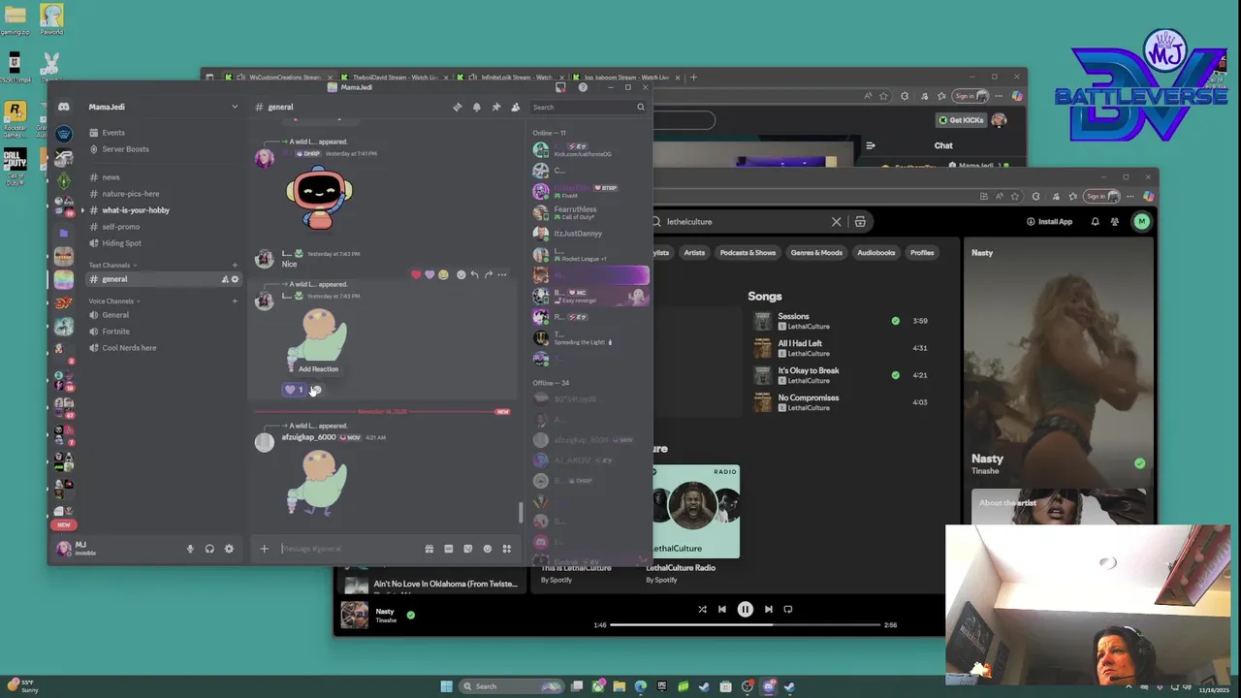Screen dimensions: 1241x698
Task: Open GIF picker in message bar
Action: [x=449, y=549]
